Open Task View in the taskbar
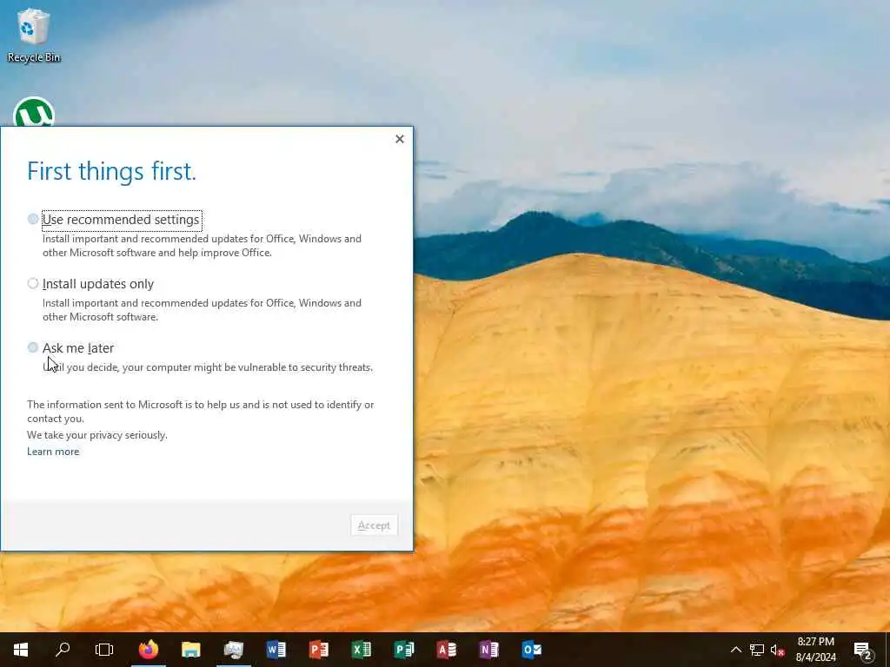Viewport: 890px width, 667px height. pos(104,650)
